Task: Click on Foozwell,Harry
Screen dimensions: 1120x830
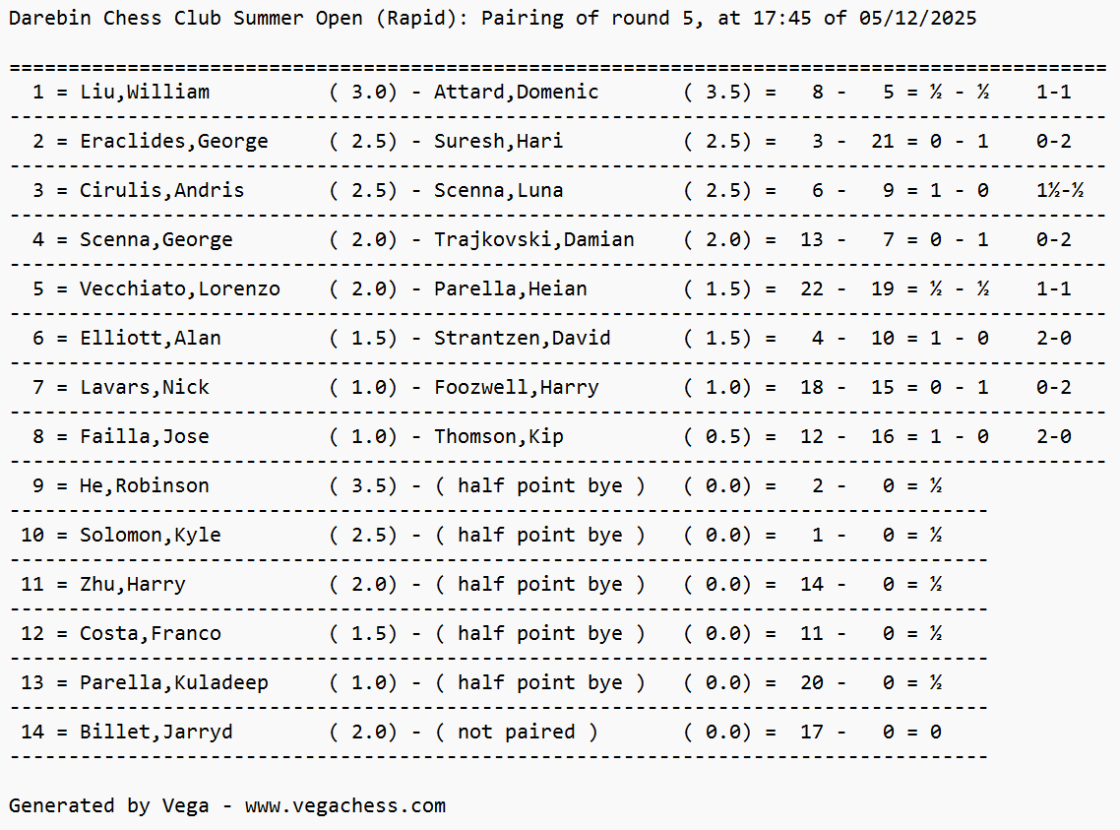Action: [516, 388]
